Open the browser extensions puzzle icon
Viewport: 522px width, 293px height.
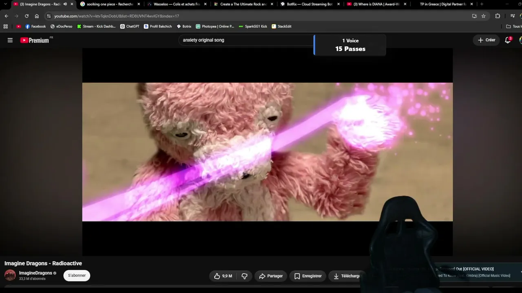[x=498, y=16]
